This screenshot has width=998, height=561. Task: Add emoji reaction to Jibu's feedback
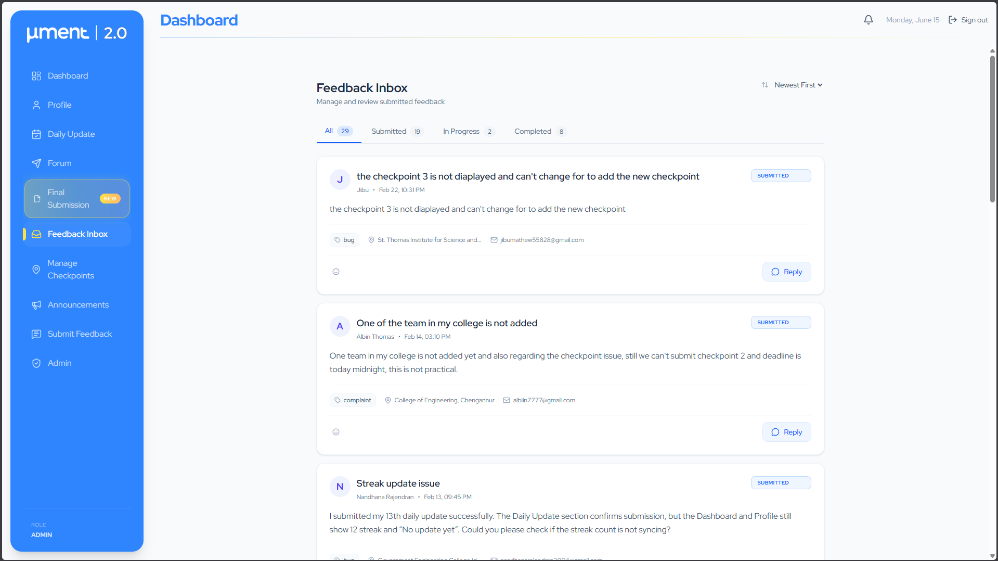(336, 272)
